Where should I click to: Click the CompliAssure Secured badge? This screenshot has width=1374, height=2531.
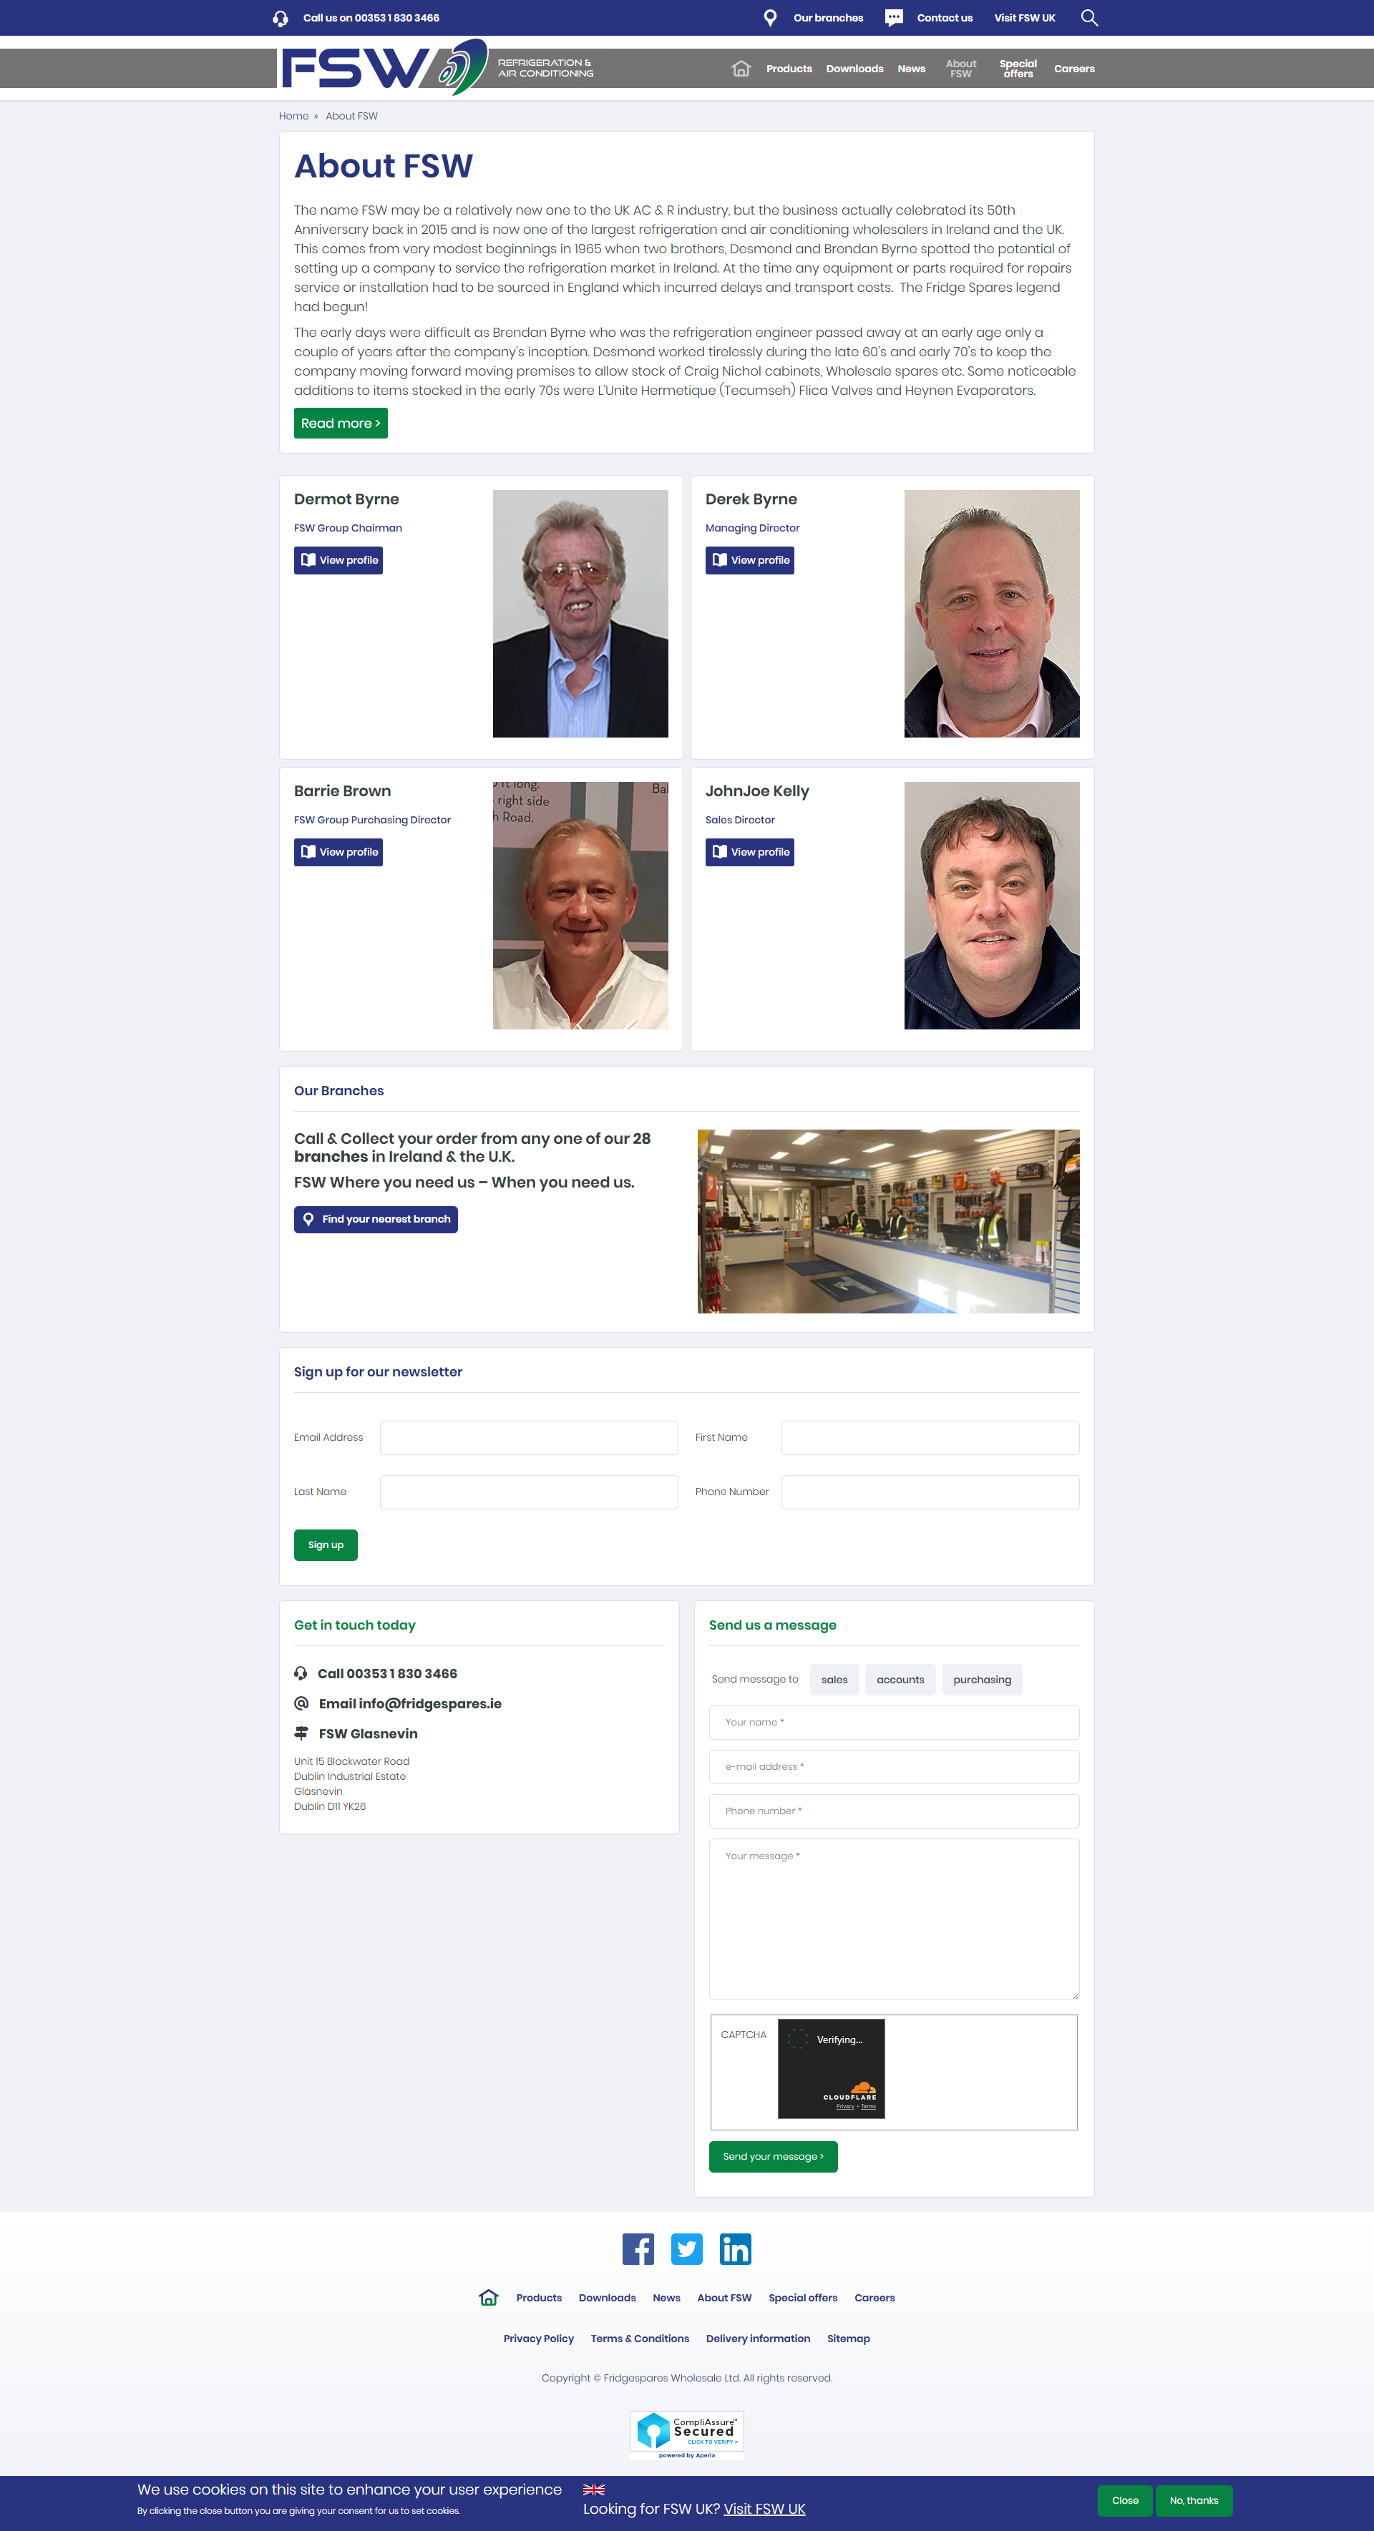click(687, 2434)
